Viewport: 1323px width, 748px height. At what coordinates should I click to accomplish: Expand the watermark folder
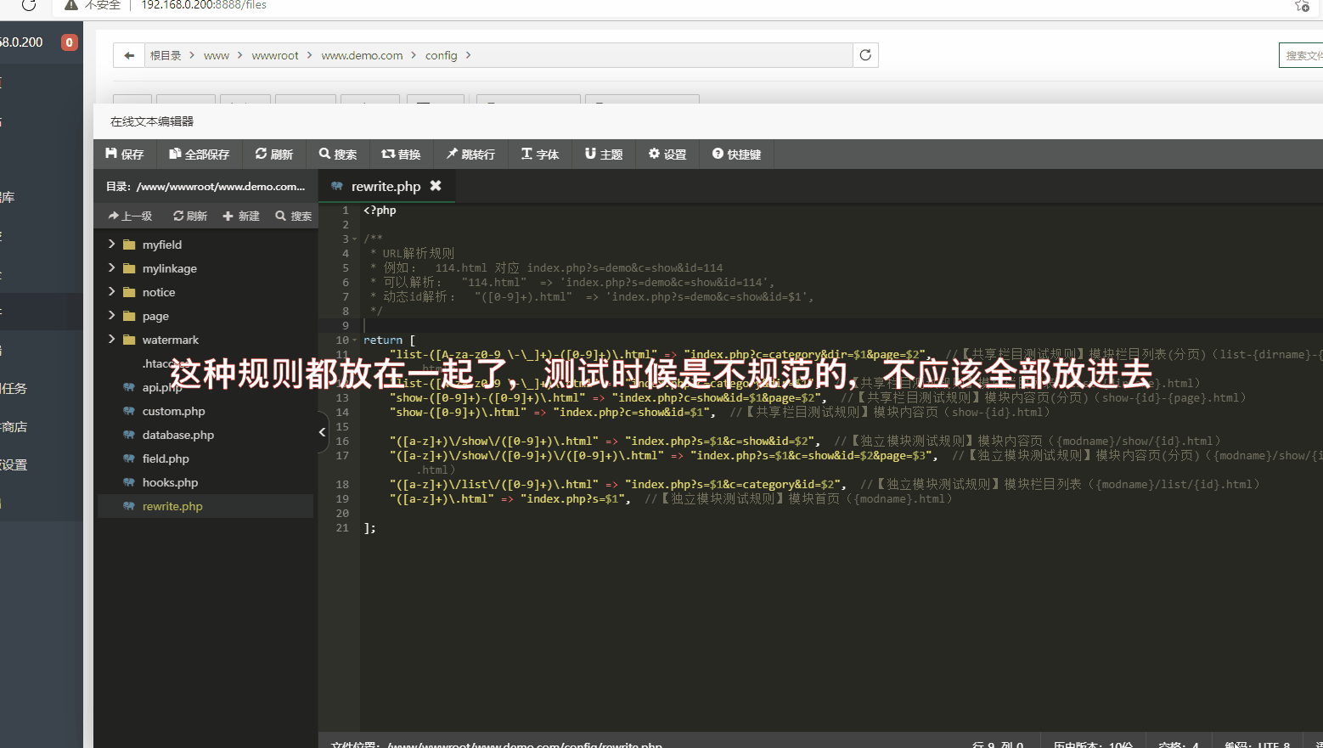click(111, 339)
